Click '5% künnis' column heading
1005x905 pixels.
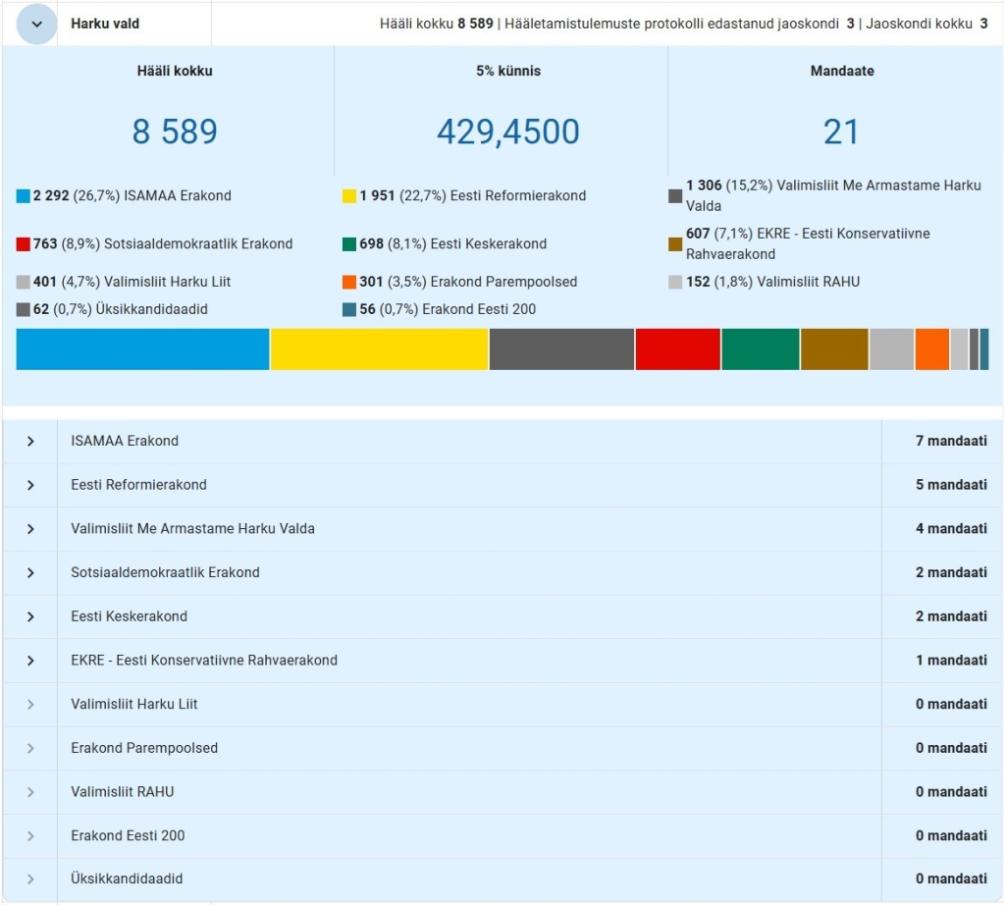tap(508, 71)
